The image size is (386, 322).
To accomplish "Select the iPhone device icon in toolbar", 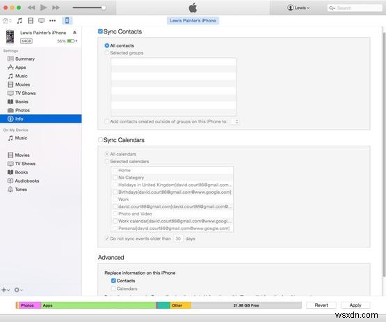I will 67,20.
